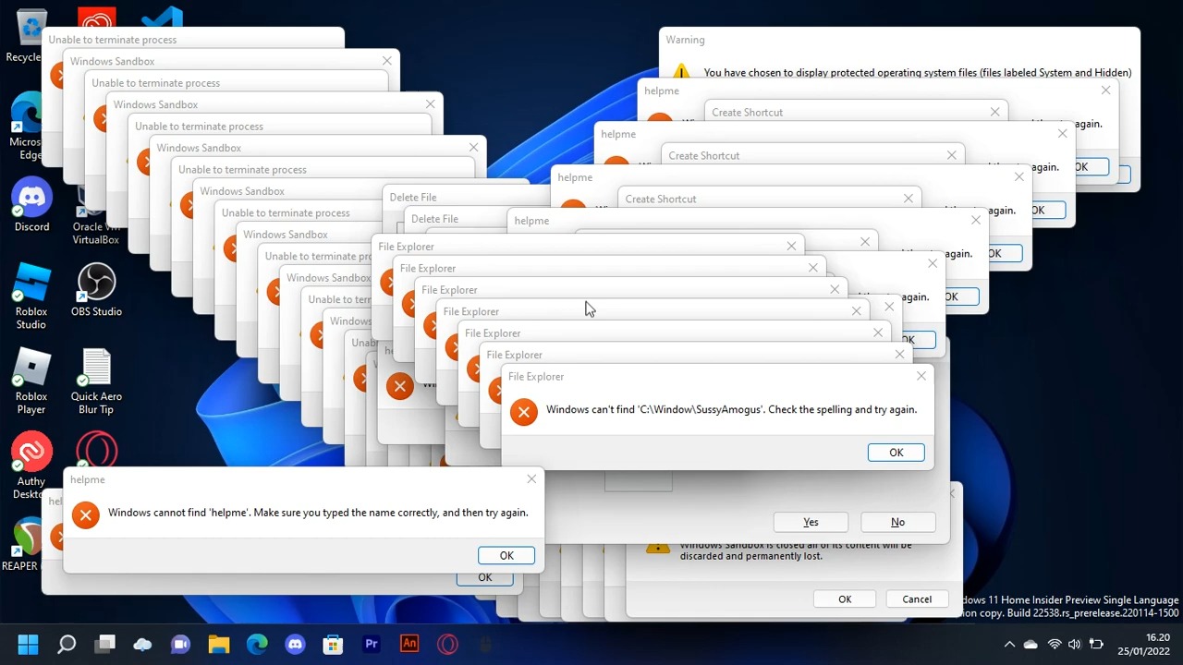
Task: Select the Adobe Creative Cloud desktop icon
Action: (x=97, y=18)
